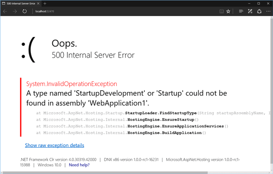Click the DNX x86 version text
This screenshot has width=273, height=174.
(131, 159)
